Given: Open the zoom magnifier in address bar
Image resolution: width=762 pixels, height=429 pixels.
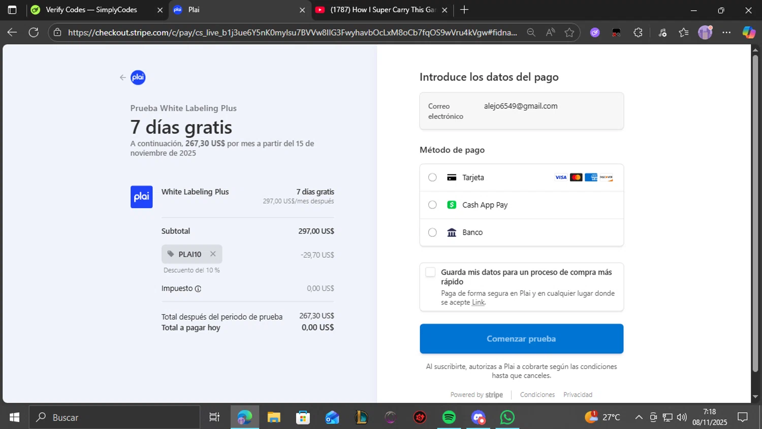Looking at the screenshot, I should tap(531, 33).
